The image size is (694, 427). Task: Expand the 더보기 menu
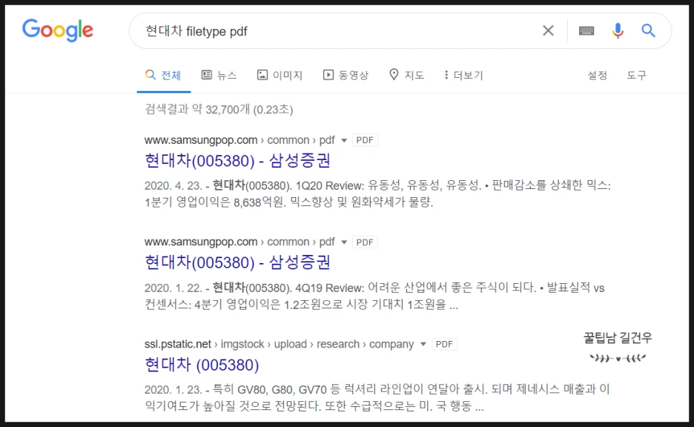464,75
